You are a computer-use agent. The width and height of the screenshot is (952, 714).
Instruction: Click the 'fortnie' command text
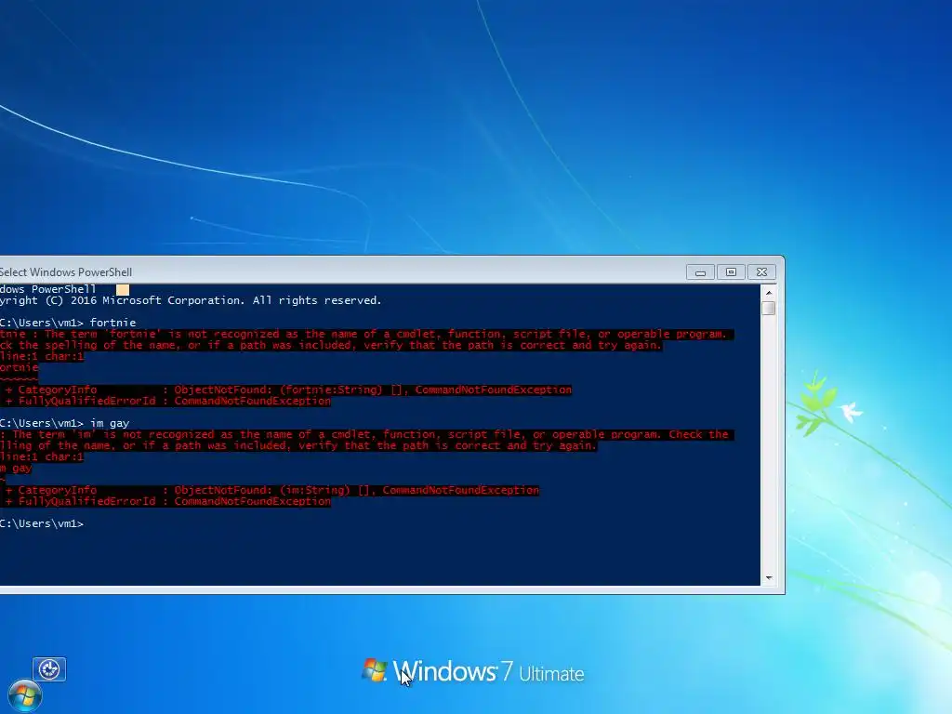click(112, 323)
